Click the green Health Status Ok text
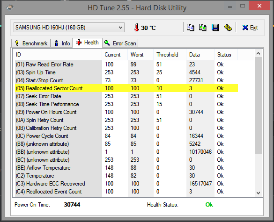This screenshot has width=274, height=222. [209, 205]
